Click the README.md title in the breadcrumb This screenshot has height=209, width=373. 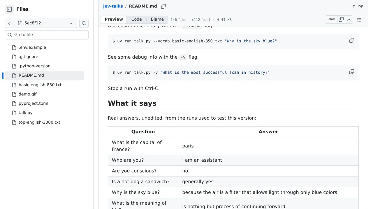click(x=143, y=6)
